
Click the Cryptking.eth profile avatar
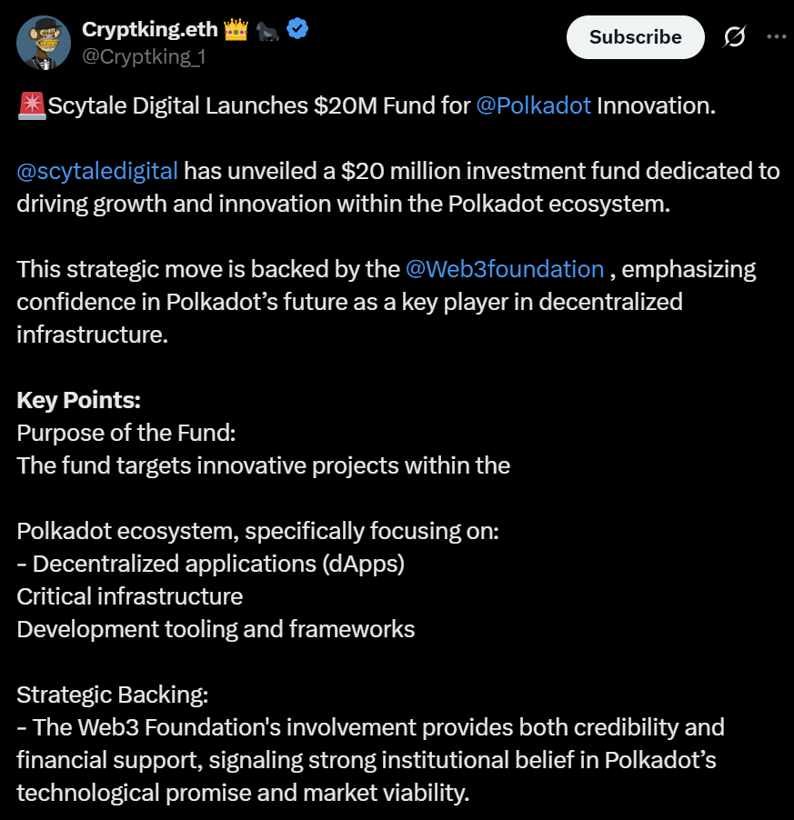(x=44, y=42)
